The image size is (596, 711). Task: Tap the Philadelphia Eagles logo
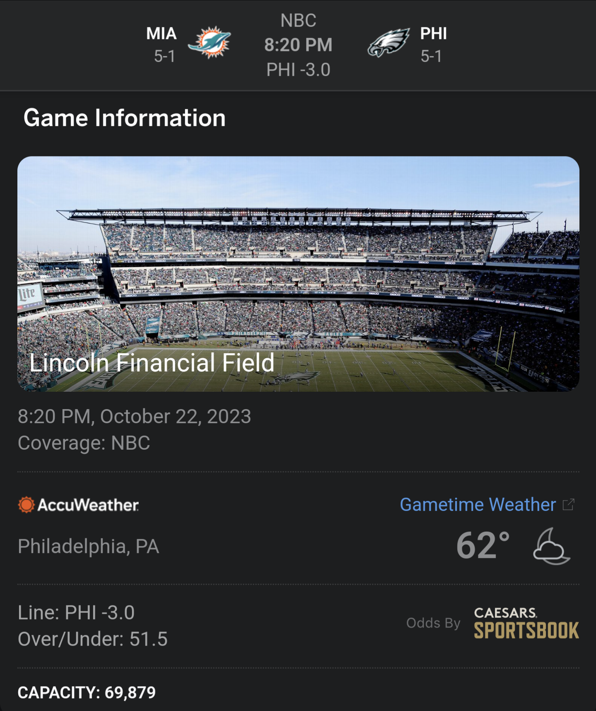click(388, 43)
